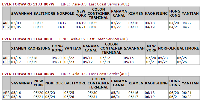The image size is (202, 101).
Task: Click Panama Canal arrival date 05/11
Action: (88, 58)
